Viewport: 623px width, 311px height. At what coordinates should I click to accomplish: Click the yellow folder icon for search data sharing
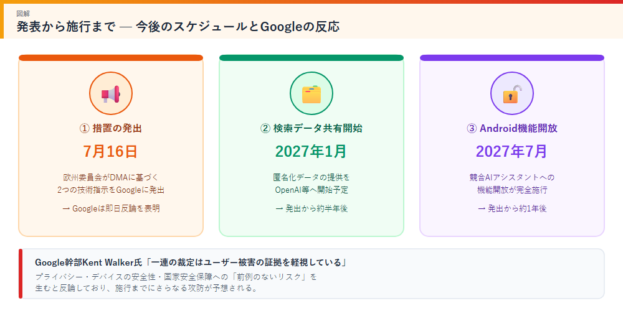pyautogui.click(x=311, y=94)
